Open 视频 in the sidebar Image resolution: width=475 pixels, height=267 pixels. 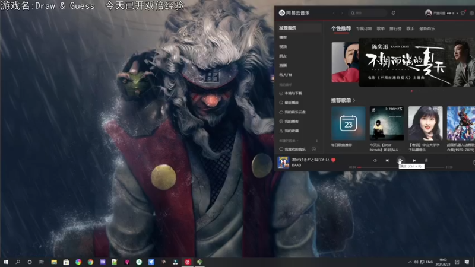[283, 47]
